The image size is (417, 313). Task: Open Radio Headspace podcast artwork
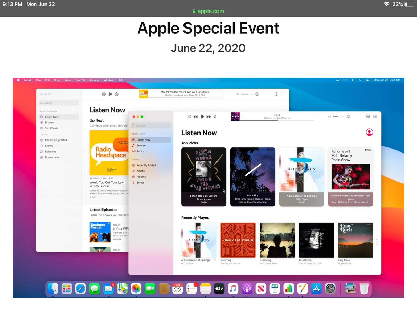109,153
